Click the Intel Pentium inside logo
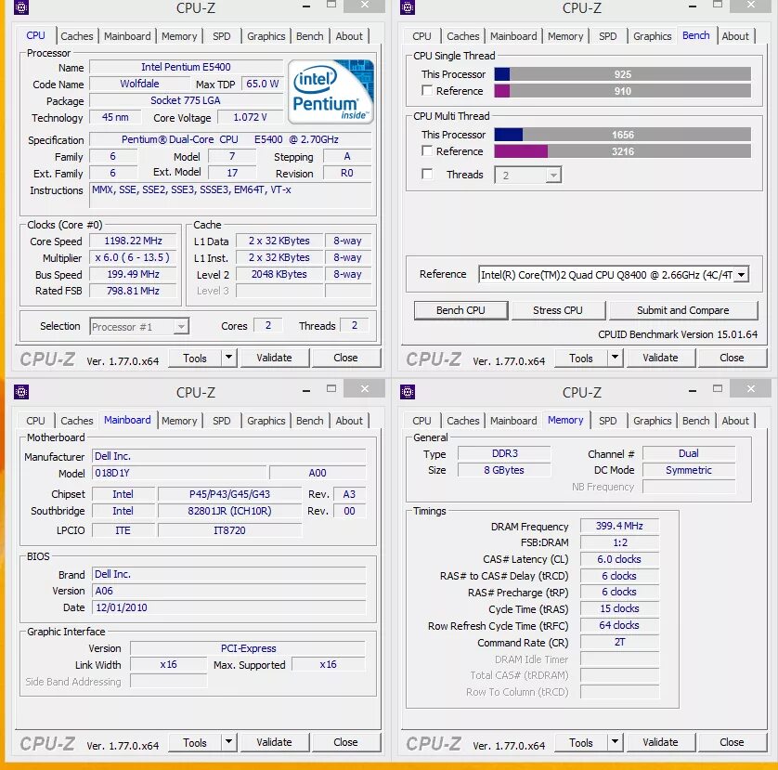Viewport: 778px width, 770px height. (x=331, y=90)
